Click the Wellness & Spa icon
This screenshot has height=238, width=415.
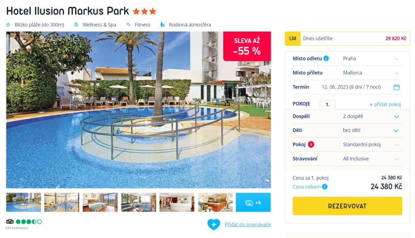coord(76,25)
